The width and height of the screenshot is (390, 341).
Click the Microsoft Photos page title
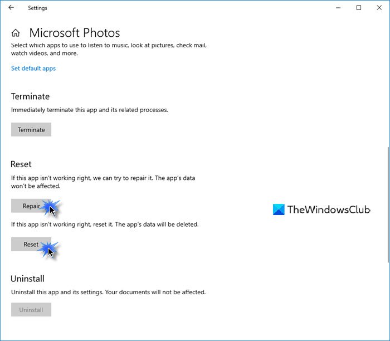point(75,33)
